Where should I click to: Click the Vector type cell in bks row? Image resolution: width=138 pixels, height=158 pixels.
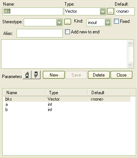pyautogui.click(x=53, y=99)
